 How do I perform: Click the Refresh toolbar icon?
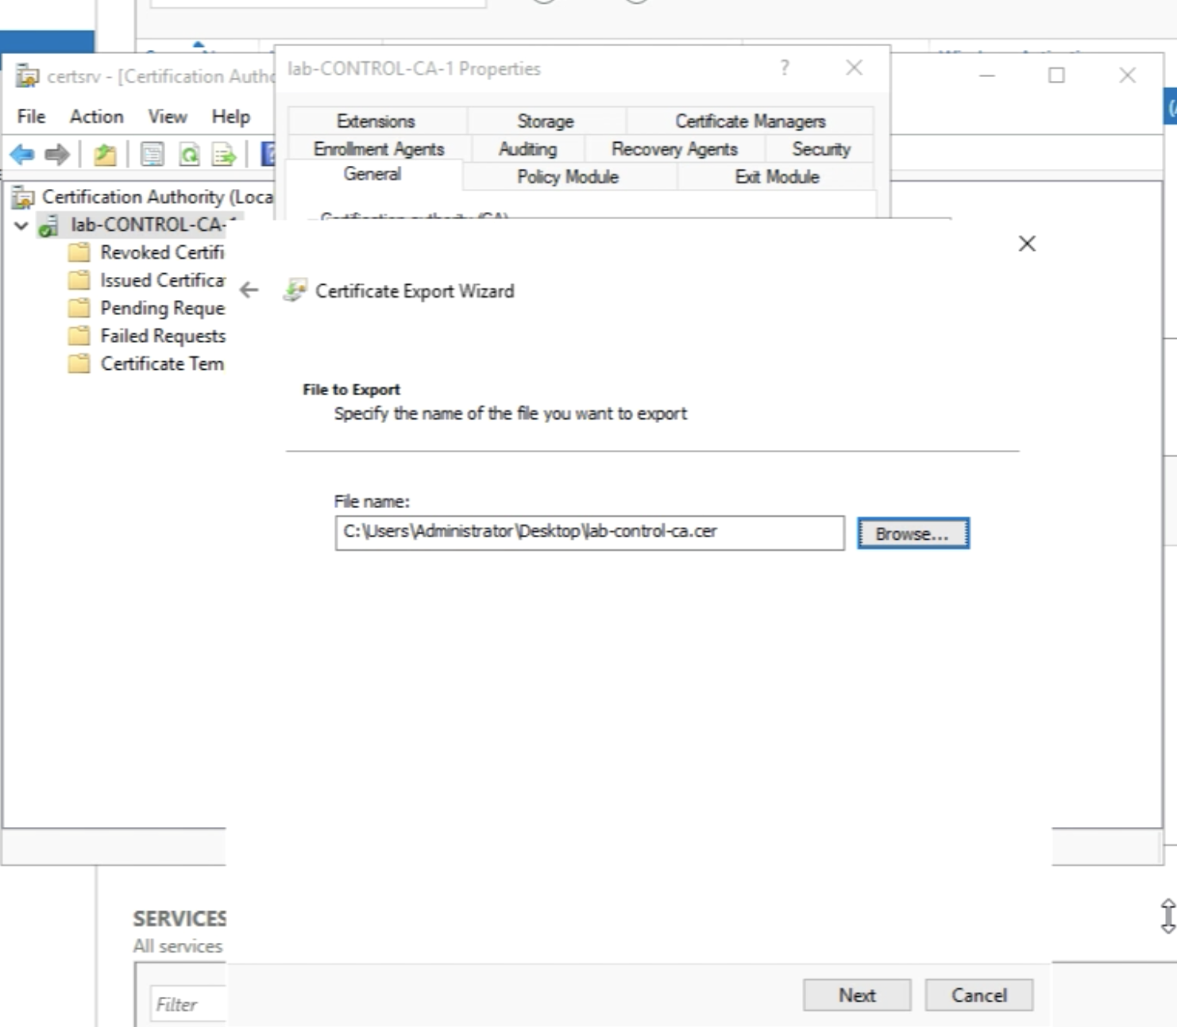(x=189, y=154)
